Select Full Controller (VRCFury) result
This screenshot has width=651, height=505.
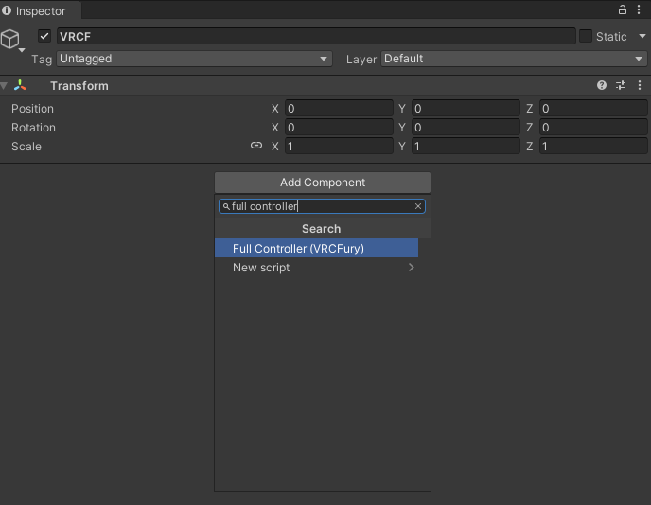316,248
